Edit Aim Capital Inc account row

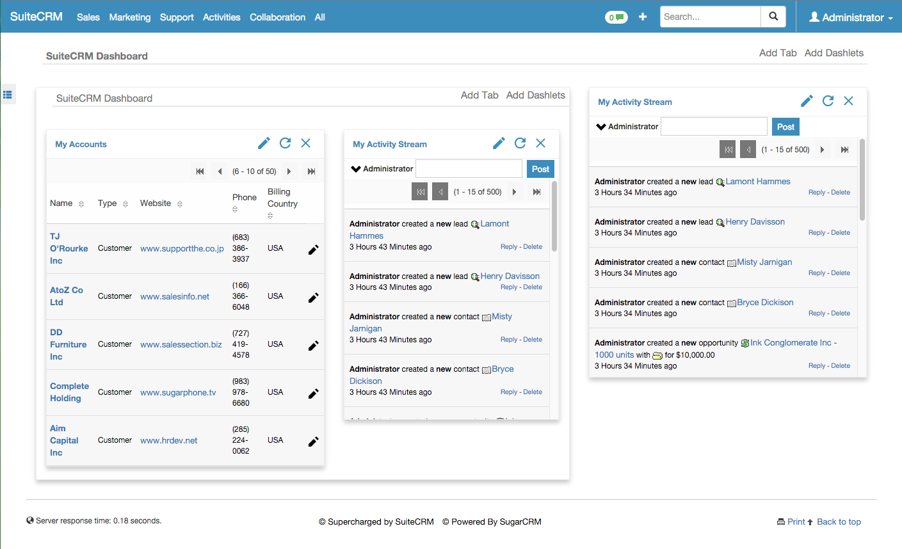click(x=313, y=442)
